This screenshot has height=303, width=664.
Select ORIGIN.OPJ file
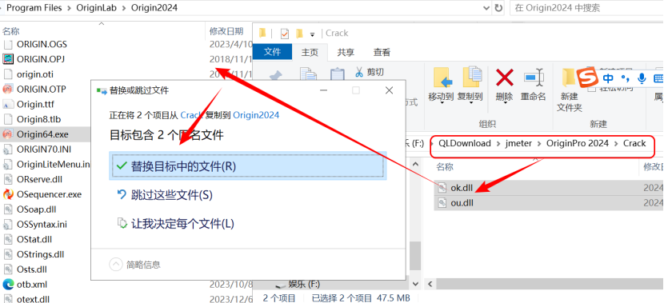[x=41, y=59]
